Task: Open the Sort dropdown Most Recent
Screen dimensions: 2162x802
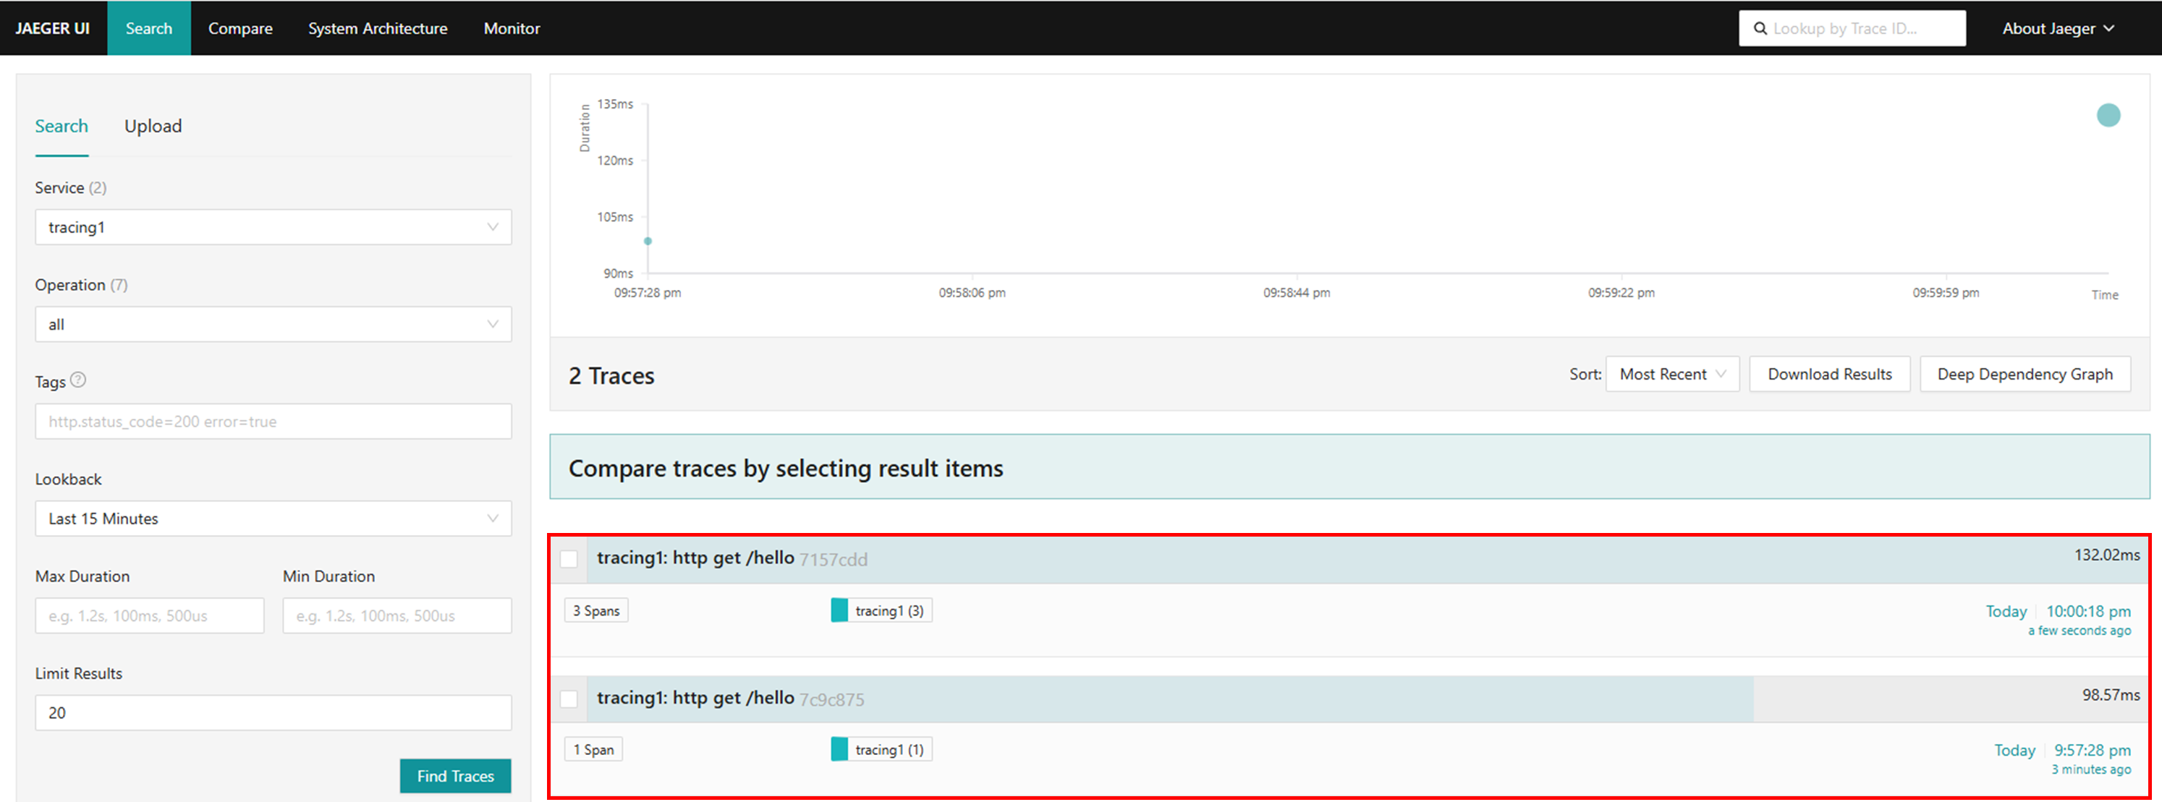Action: coord(1673,374)
